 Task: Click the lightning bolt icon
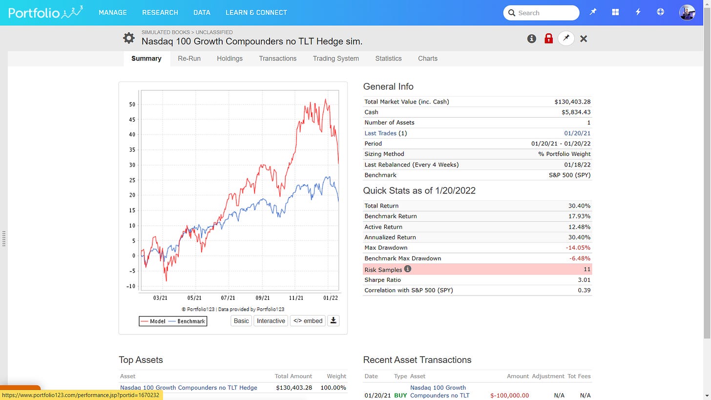pyautogui.click(x=638, y=12)
